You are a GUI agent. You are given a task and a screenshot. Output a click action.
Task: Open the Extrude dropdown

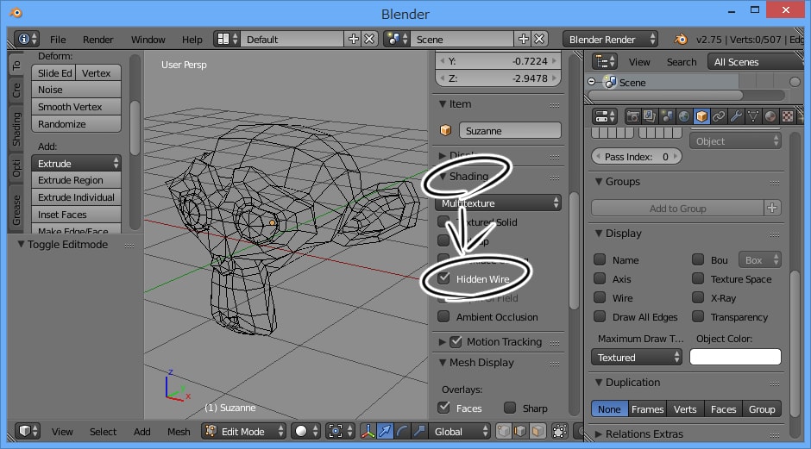click(76, 163)
